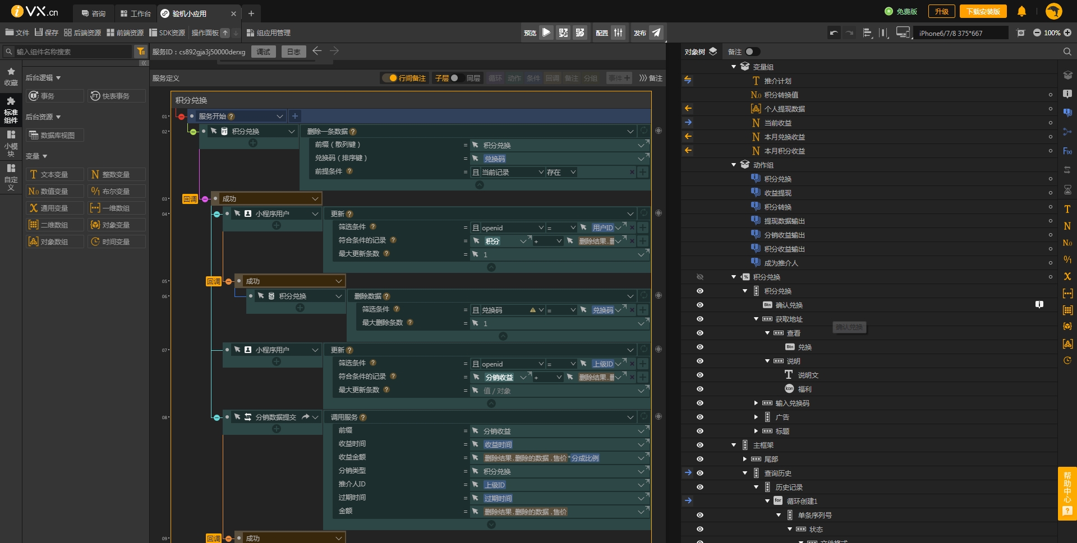
Task: Click the 下载安装版 button
Action: tap(983, 11)
